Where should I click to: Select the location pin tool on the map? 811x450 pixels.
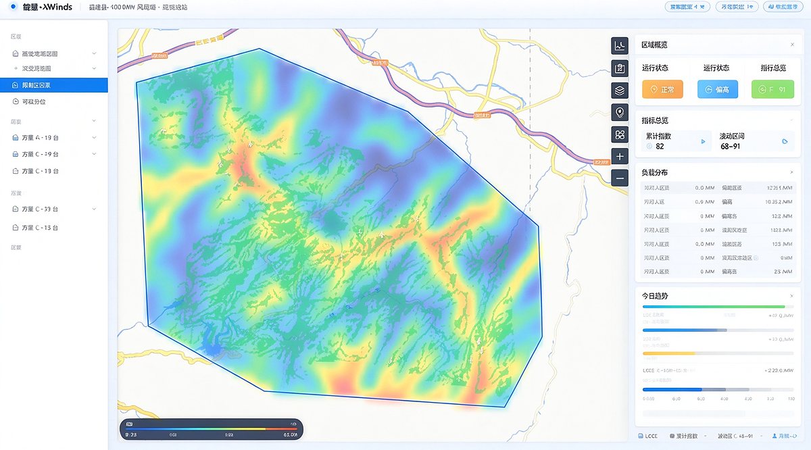(x=620, y=112)
